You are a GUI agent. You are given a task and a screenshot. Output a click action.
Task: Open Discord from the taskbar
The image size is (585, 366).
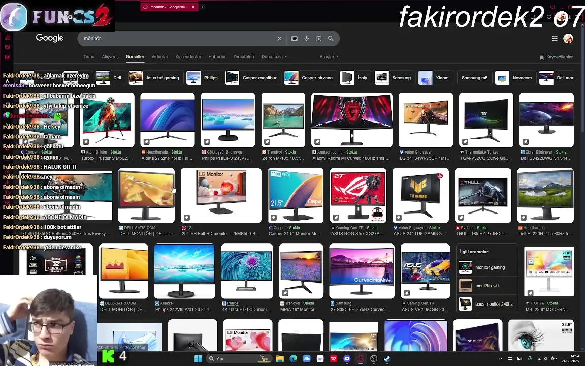pos(347,359)
